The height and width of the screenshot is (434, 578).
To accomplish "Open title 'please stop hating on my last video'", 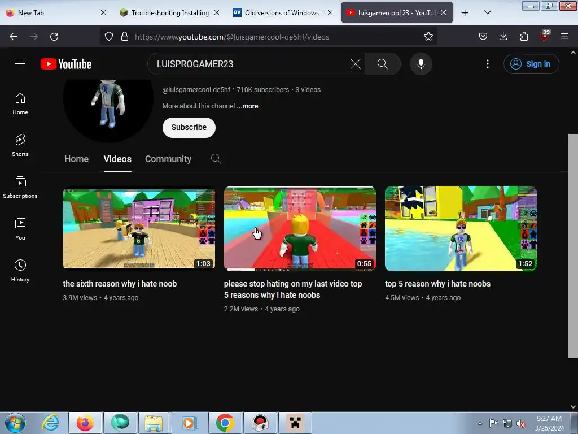I will (293, 289).
